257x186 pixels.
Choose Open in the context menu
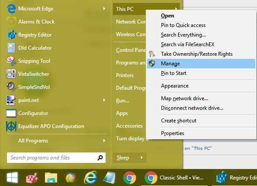tap(201, 16)
